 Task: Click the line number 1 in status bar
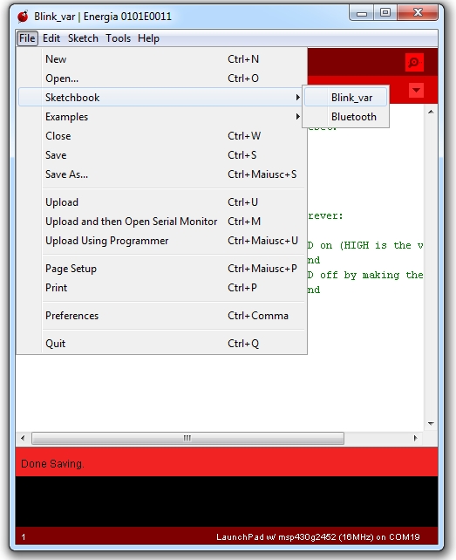[x=24, y=537]
